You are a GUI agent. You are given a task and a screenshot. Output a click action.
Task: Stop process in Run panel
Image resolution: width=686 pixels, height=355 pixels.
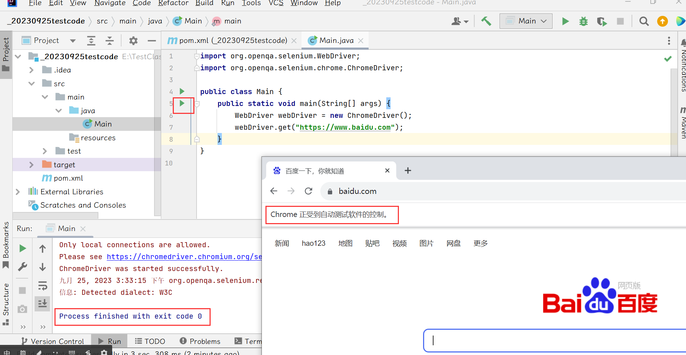[x=22, y=290]
